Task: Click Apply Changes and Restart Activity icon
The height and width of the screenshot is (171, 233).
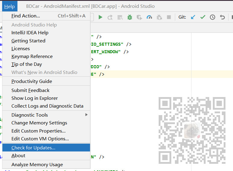Action: coord(110,17)
